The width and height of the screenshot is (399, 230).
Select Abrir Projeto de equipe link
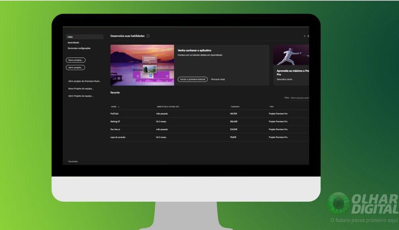(81, 96)
